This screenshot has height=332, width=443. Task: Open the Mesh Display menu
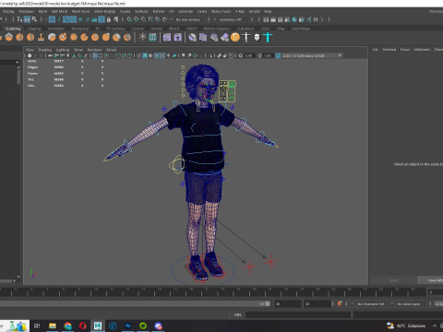tap(104, 11)
